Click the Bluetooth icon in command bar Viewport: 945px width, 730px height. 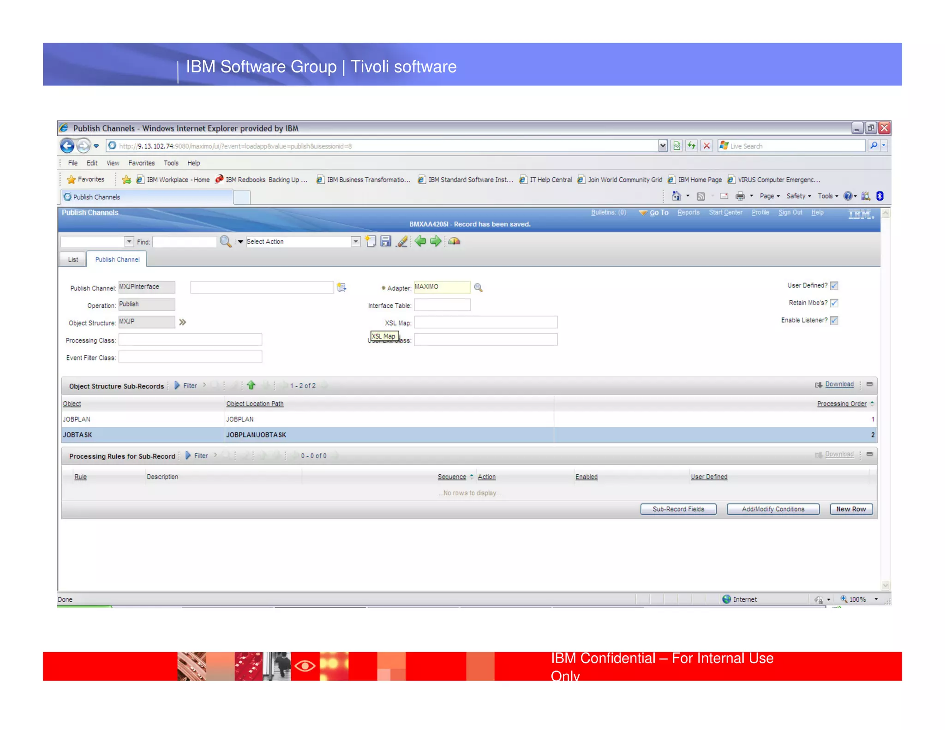[880, 196]
